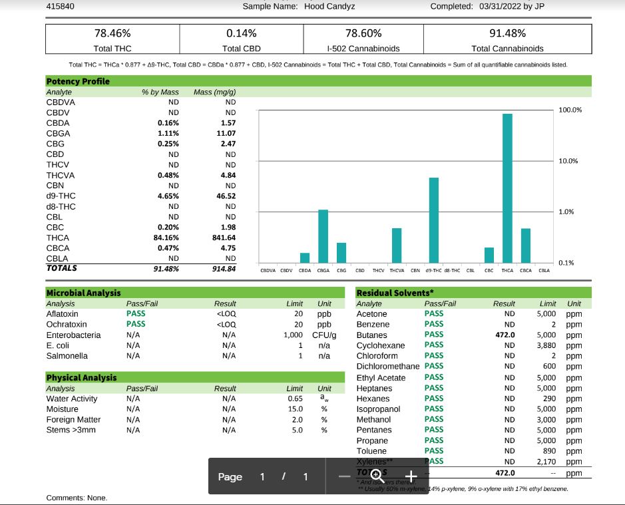Image resolution: width=625 pixels, height=505 pixels.
Task: Click the THCA bar in chart
Action: pos(507,188)
